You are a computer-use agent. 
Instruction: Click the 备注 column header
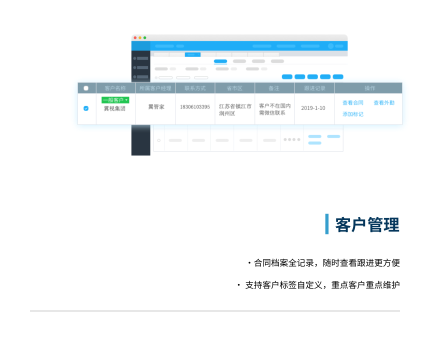click(274, 88)
